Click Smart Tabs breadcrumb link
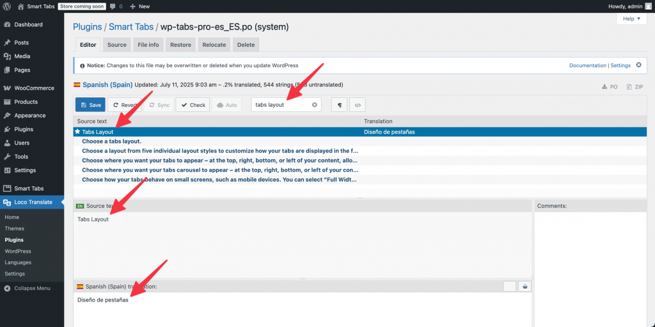655x327 pixels. pos(131,27)
